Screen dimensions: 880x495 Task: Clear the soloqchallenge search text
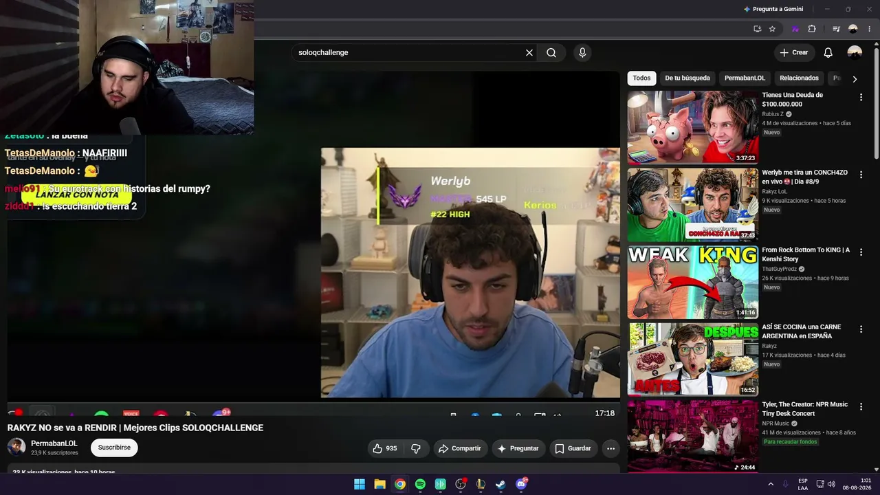(529, 53)
